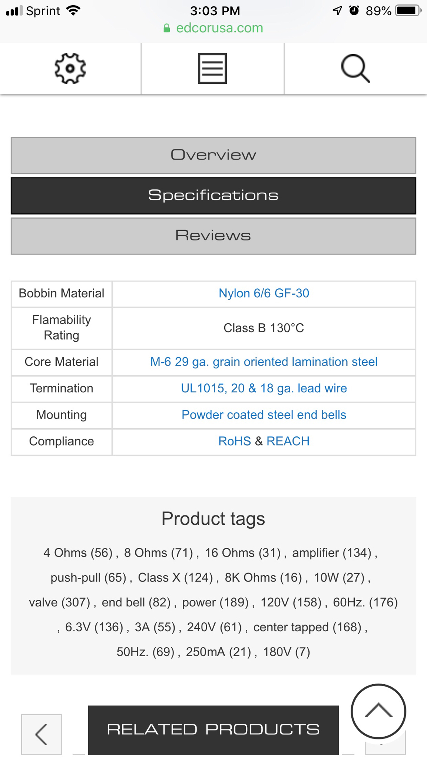Switch to the Overview tab
Screen dimensions: 427x760
pyautogui.click(x=213, y=155)
